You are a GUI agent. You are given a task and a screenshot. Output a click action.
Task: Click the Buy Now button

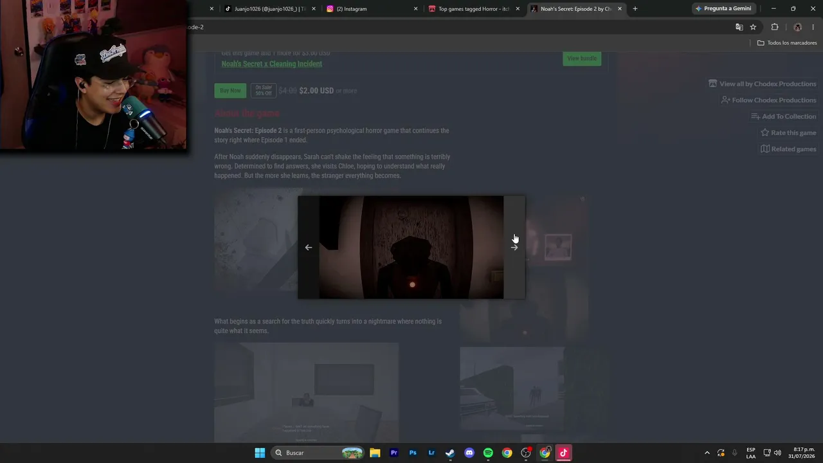click(x=230, y=91)
